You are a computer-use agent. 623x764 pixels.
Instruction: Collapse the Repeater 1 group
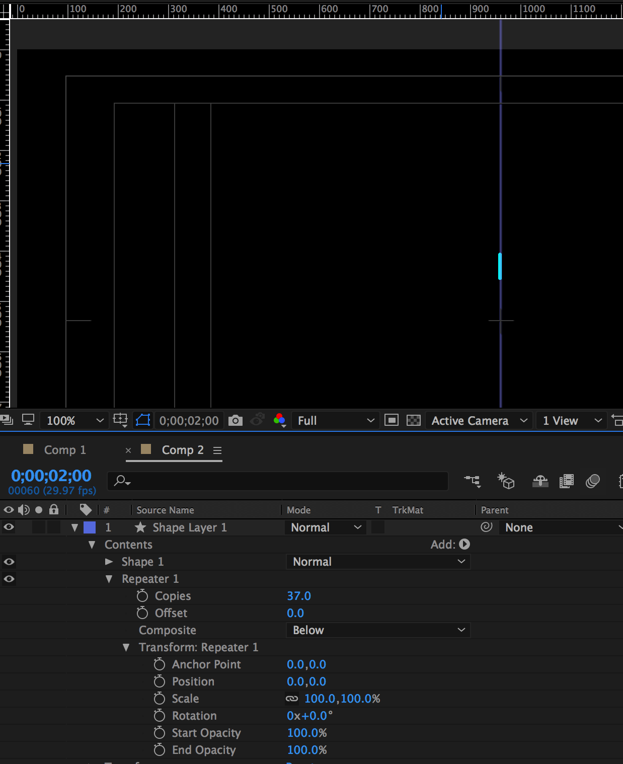[109, 579]
